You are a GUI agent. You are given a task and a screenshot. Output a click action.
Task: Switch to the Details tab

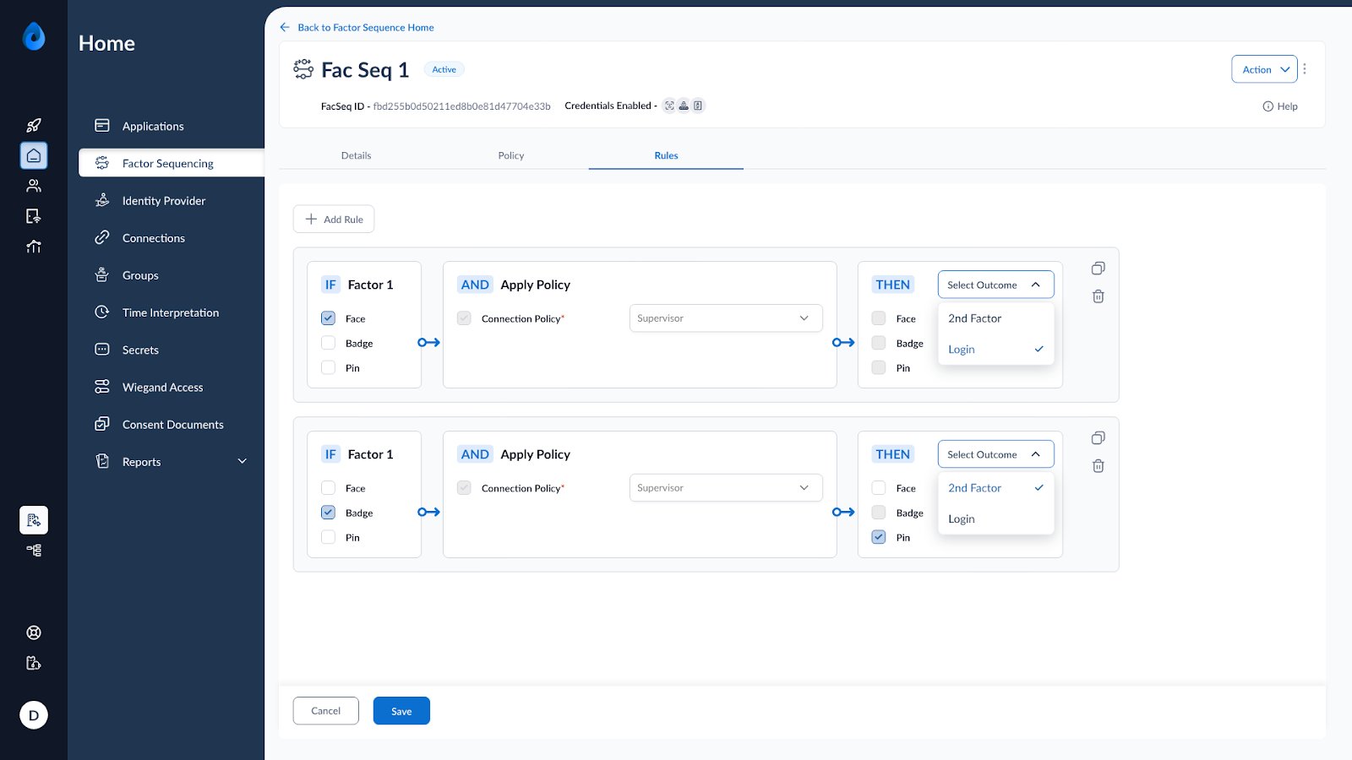click(356, 155)
